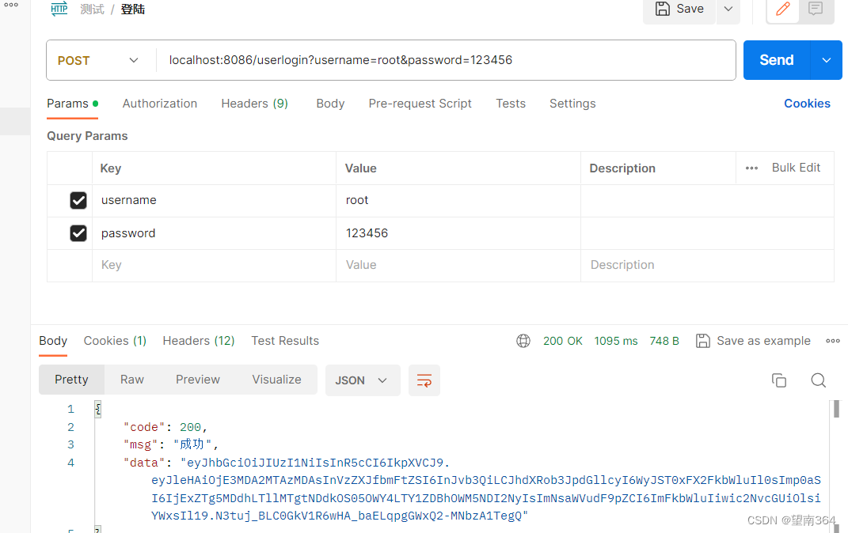Open the request Body tab
848x533 pixels.
(330, 104)
